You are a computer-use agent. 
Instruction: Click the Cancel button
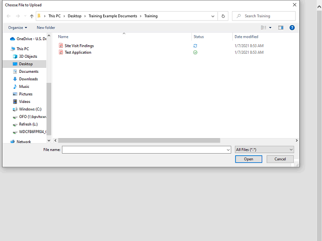pyautogui.click(x=280, y=159)
